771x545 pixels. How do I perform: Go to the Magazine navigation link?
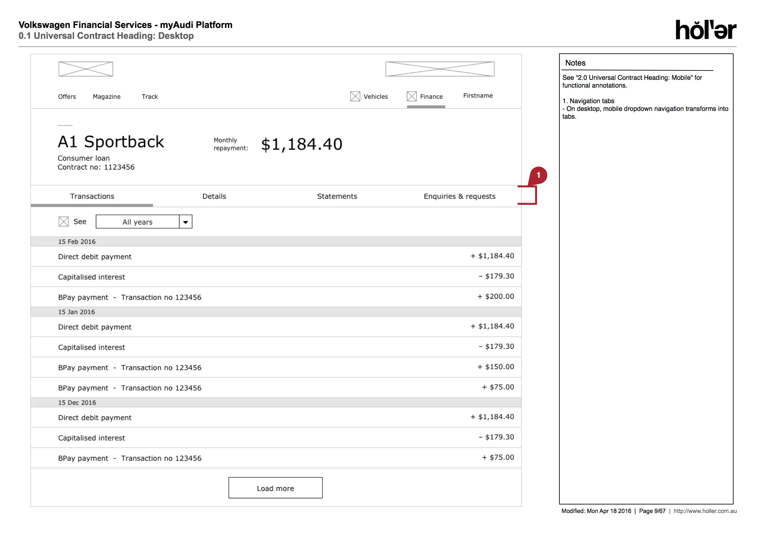pyautogui.click(x=107, y=97)
